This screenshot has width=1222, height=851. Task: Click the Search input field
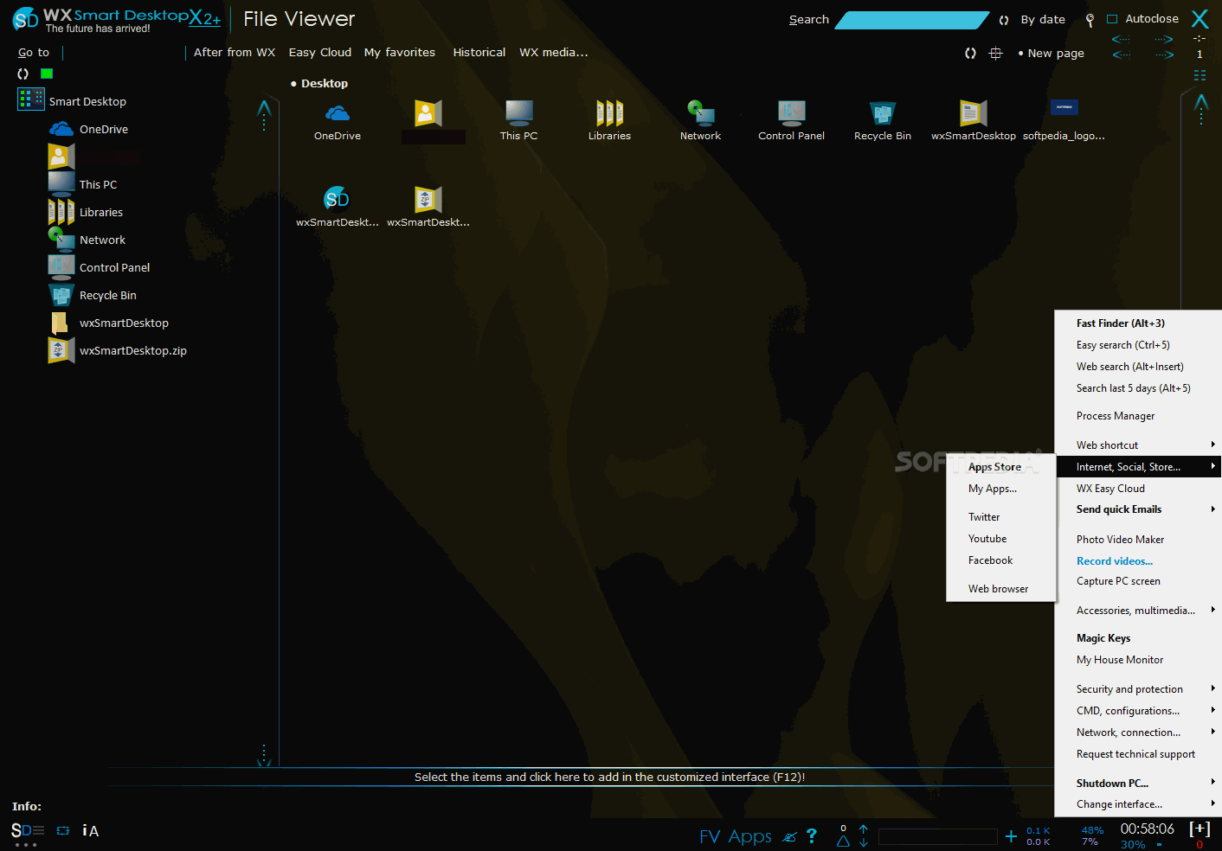coord(911,20)
